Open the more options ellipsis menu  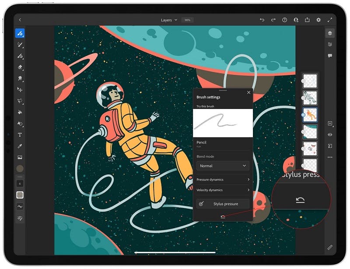(x=330, y=157)
